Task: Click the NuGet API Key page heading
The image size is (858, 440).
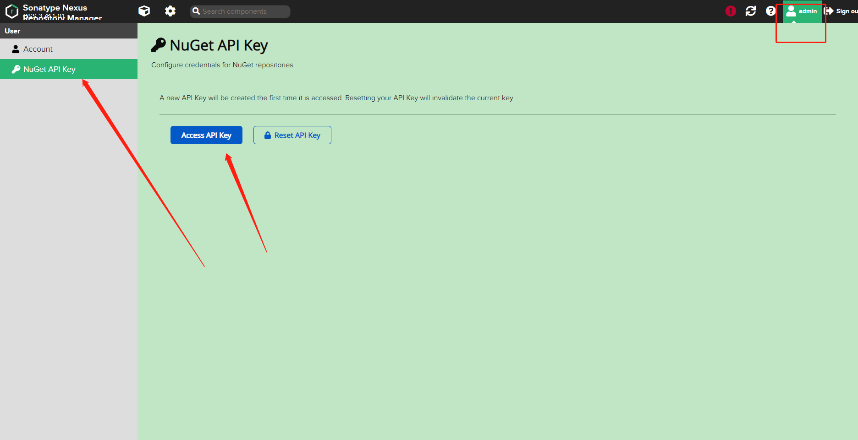Action: [219, 45]
